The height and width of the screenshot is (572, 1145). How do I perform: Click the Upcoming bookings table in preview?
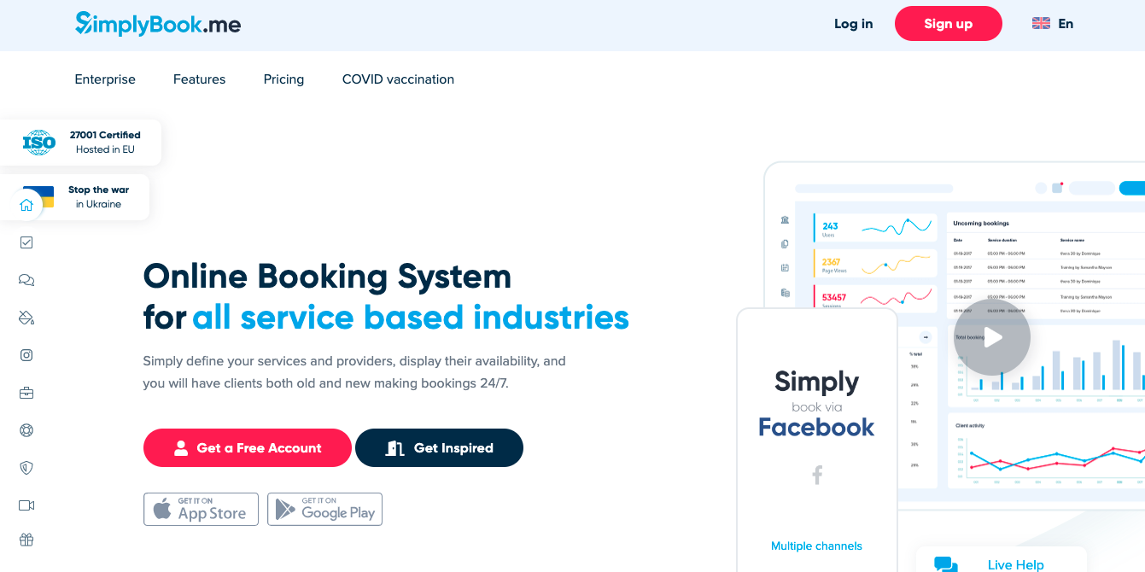(x=1046, y=266)
